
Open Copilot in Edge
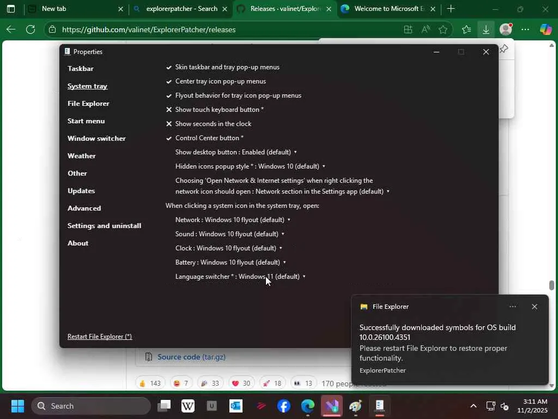coord(545,29)
